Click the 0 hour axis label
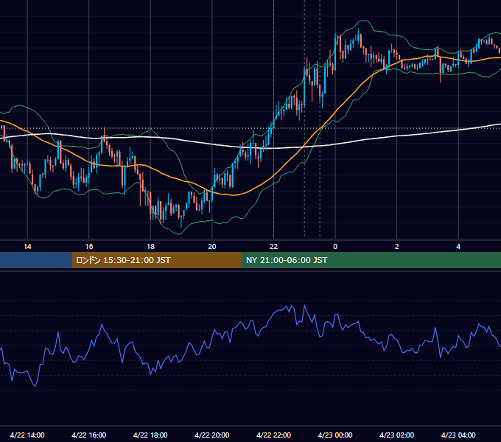The height and width of the screenshot is (442, 501). tap(335, 247)
